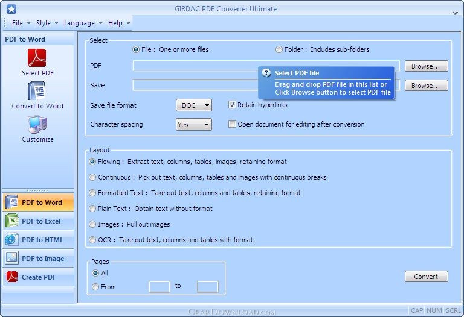Click the question mark tooltip icon
The height and width of the screenshot is (317, 464).
[266, 73]
